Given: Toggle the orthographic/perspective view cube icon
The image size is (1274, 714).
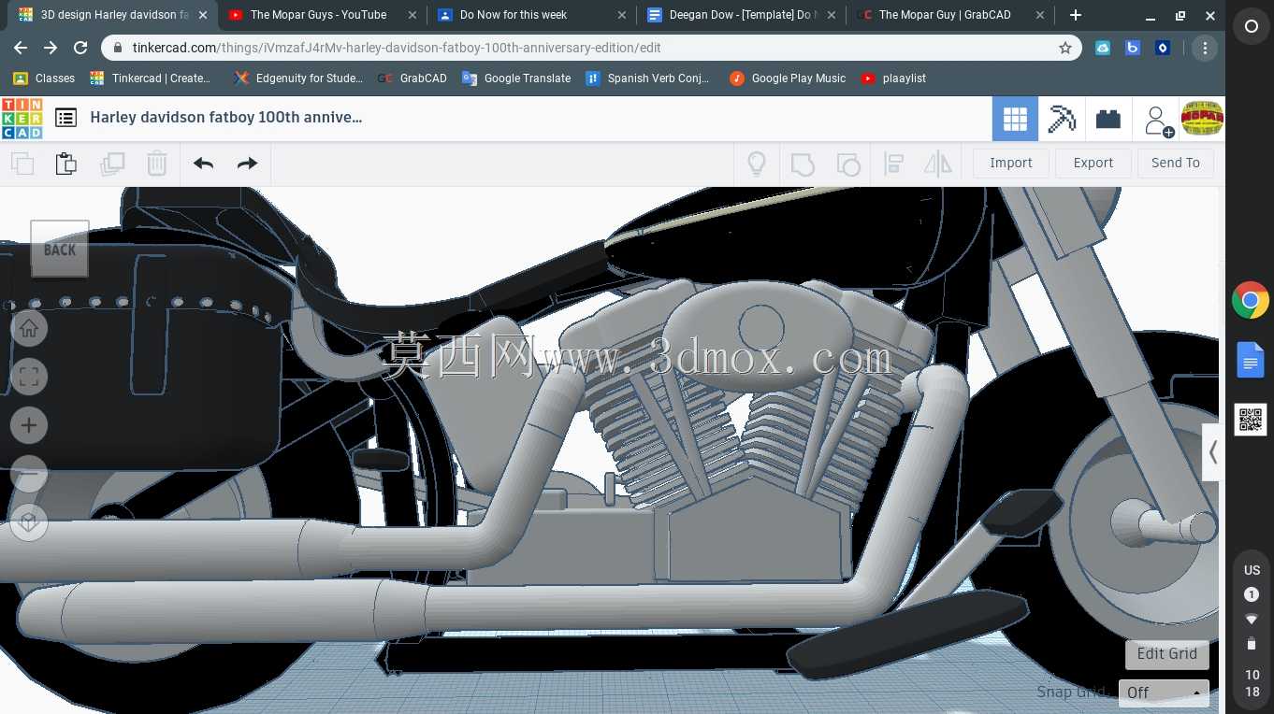Looking at the screenshot, I should point(29,522).
